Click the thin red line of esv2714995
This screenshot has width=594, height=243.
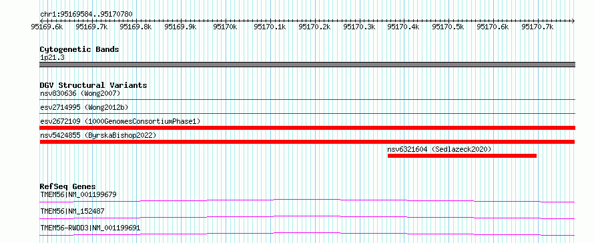[307, 113]
